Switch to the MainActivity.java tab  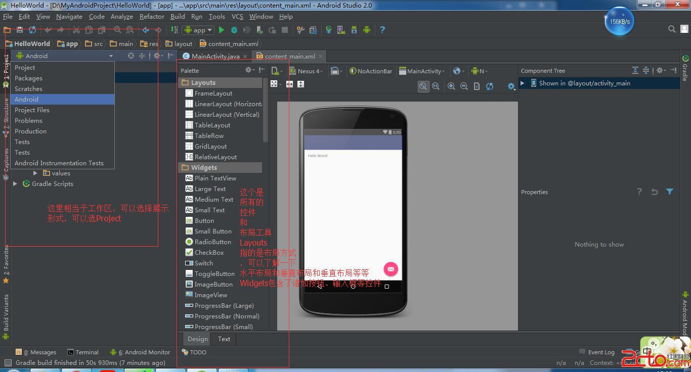(x=215, y=56)
